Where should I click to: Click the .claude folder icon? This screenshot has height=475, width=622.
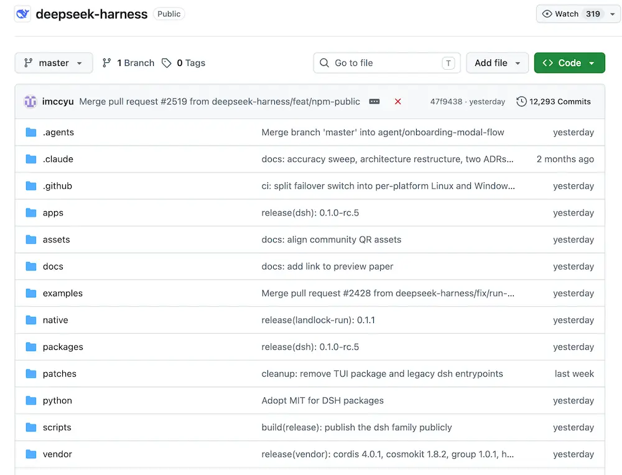point(31,159)
